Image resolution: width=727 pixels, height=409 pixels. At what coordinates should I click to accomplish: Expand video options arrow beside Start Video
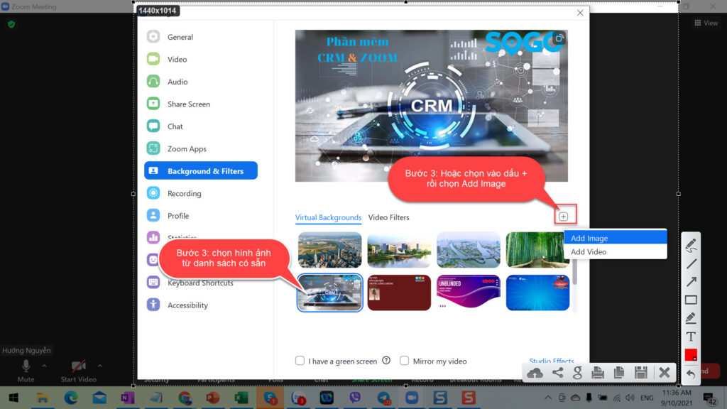point(99,366)
